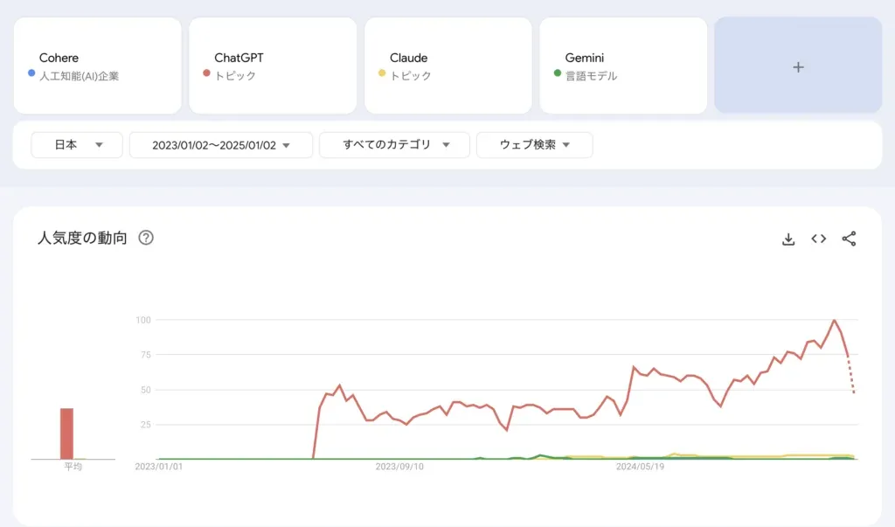
Task: Open the embed code icon
Action: (x=819, y=239)
